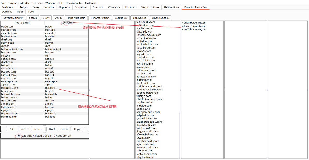Select tieba.baidu.com in subdomain list
The height and width of the screenshot is (160, 309).
pos(146,47)
